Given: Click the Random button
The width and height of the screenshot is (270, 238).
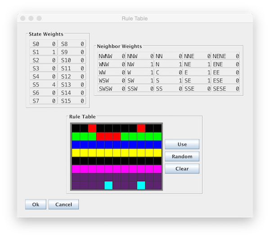Looking at the screenshot, I should pos(182,157).
